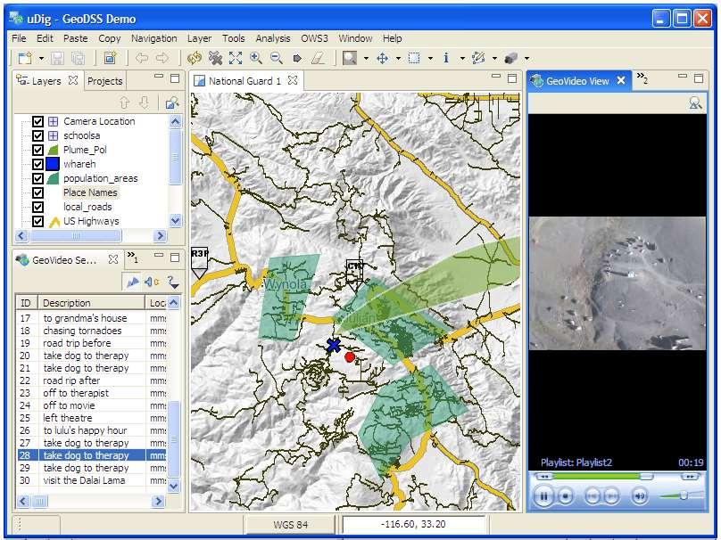Open the Layer menu

click(200, 38)
